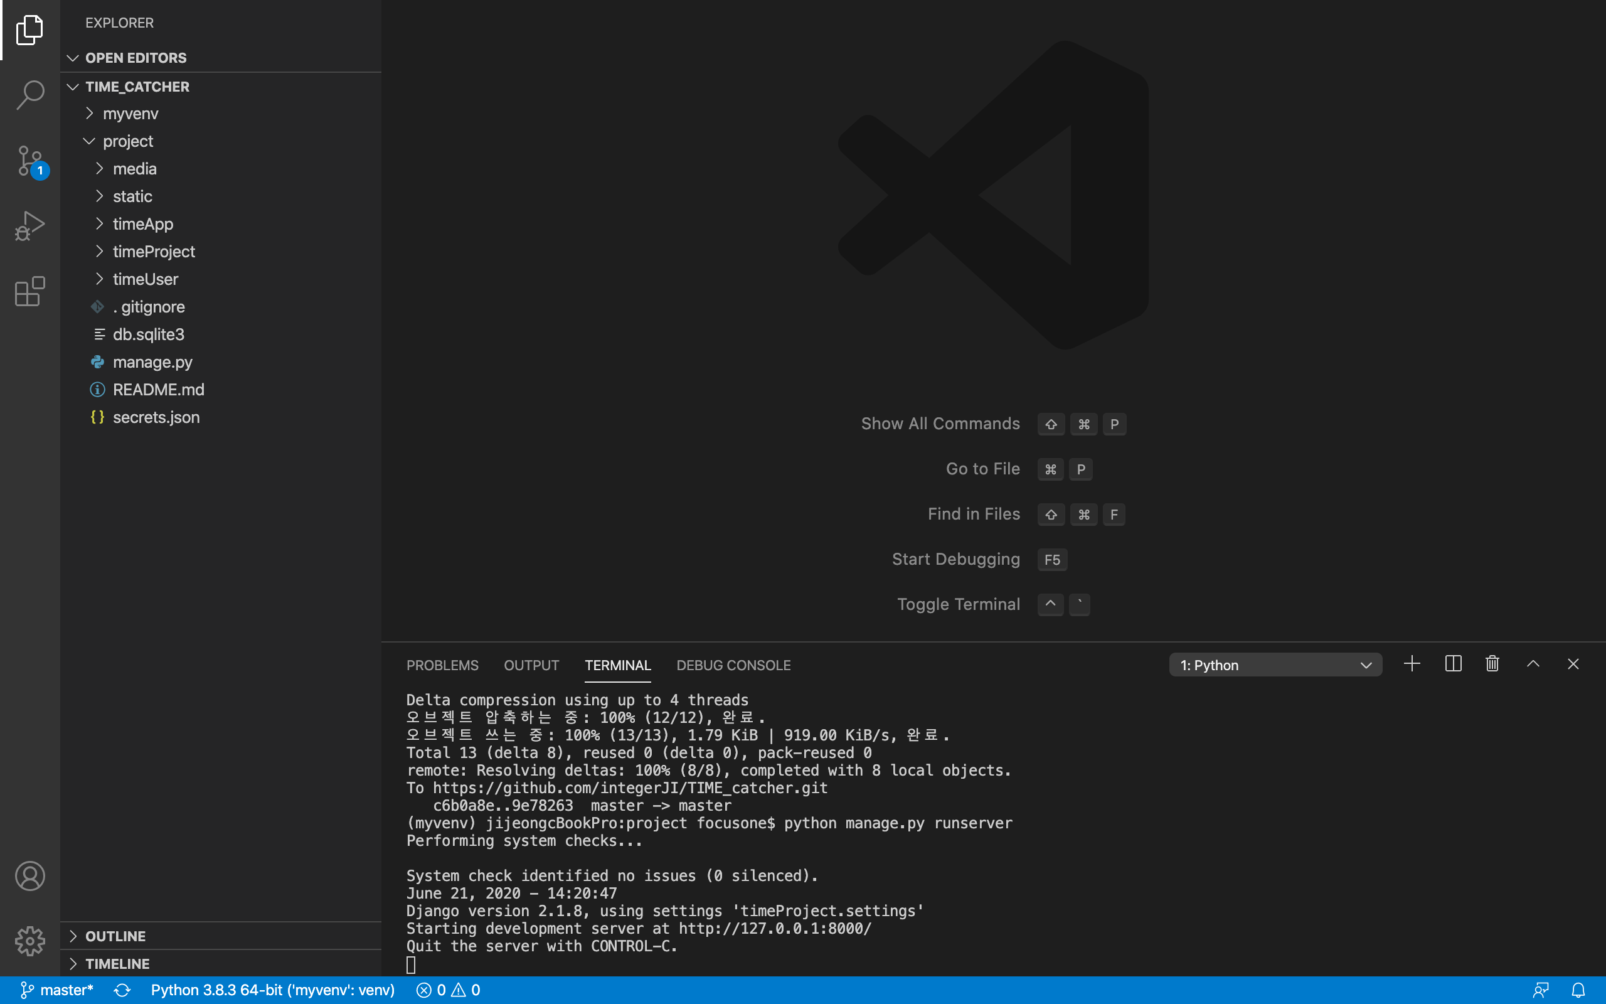Open the Accounts icon menu

click(x=30, y=876)
